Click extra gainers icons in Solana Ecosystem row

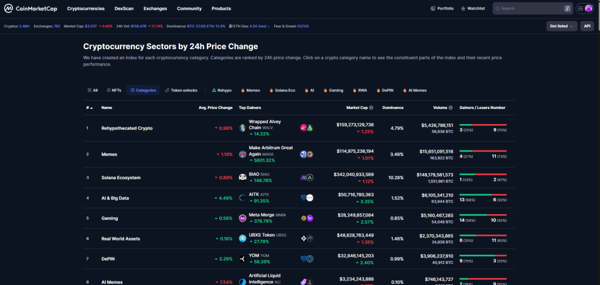tap(306, 177)
